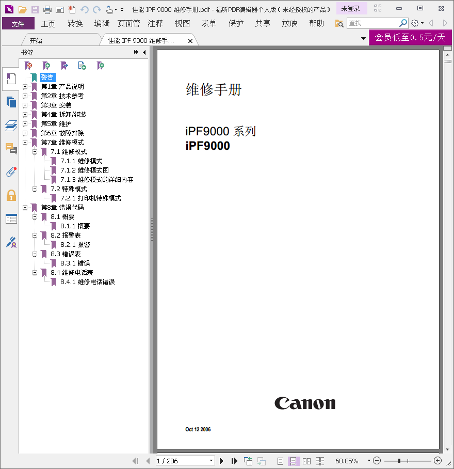Select the 警告 bookmark

47,77
